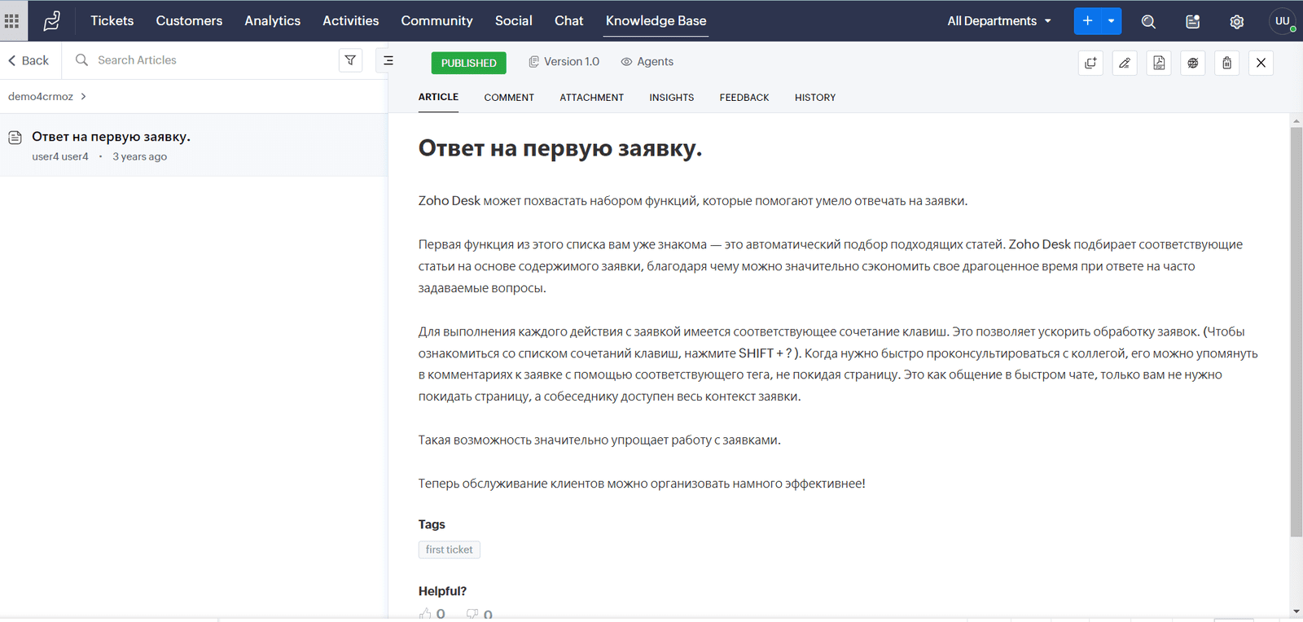Screen dimensions: 1303x622
Task: Expand the demo4crmoz breadcrumb chevron
Action: click(x=83, y=97)
